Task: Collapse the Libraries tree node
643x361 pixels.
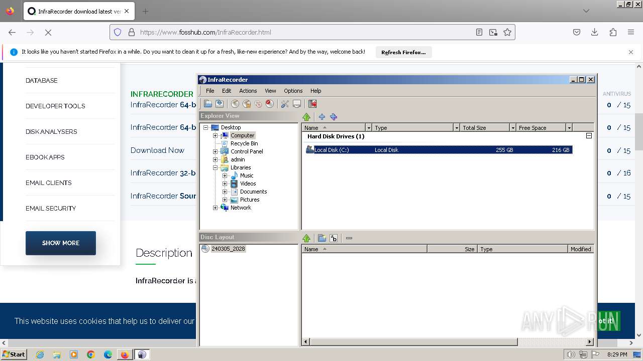Action: (x=216, y=167)
